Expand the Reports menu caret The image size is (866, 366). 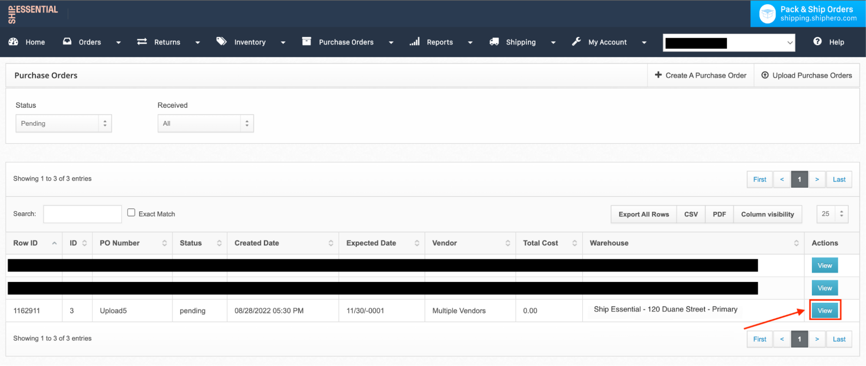click(x=470, y=42)
